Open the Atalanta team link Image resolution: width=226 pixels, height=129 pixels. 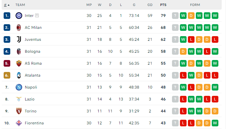(x=32, y=75)
